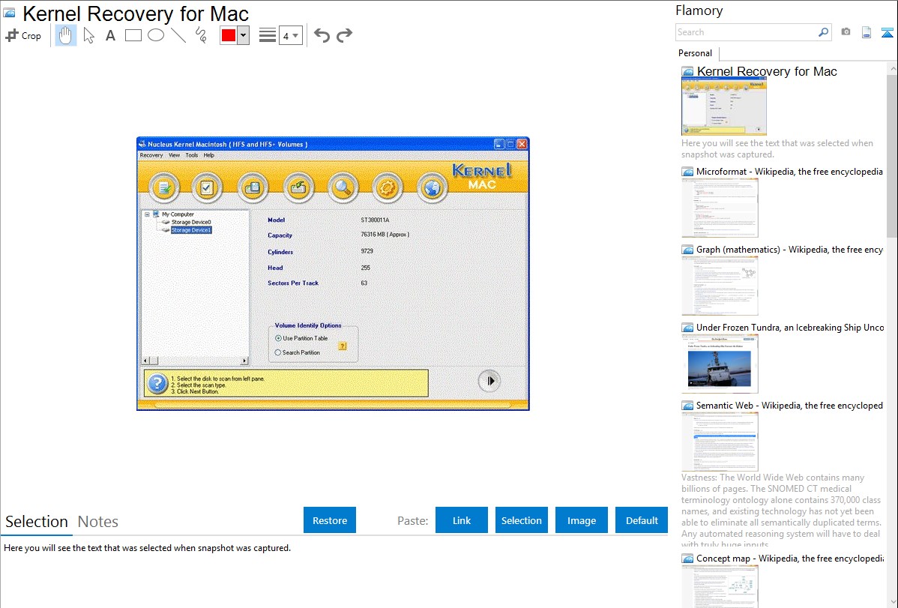Open Kernel Recovery for Mac snapshot thumbnail
This screenshot has width=898, height=608.
tap(724, 106)
